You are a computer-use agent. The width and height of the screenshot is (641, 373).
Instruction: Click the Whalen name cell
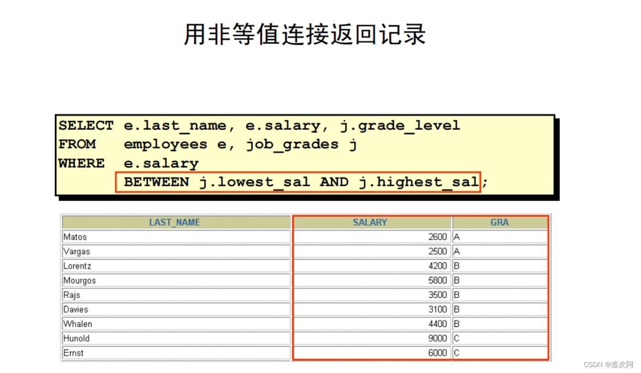click(176, 324)
